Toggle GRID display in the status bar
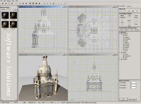 [43, 103]
